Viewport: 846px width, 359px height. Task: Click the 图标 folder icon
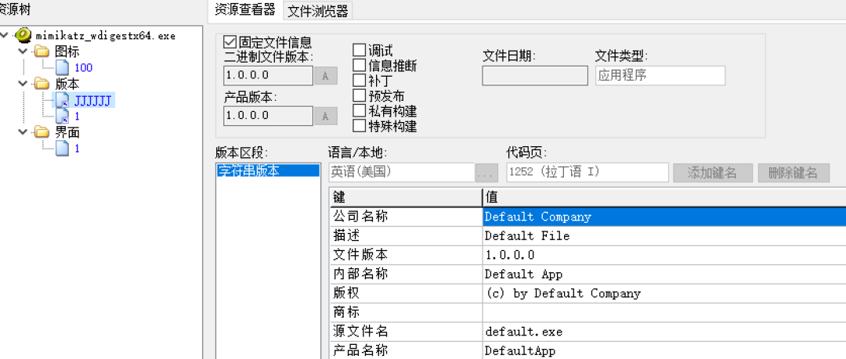tap(41, 52)
